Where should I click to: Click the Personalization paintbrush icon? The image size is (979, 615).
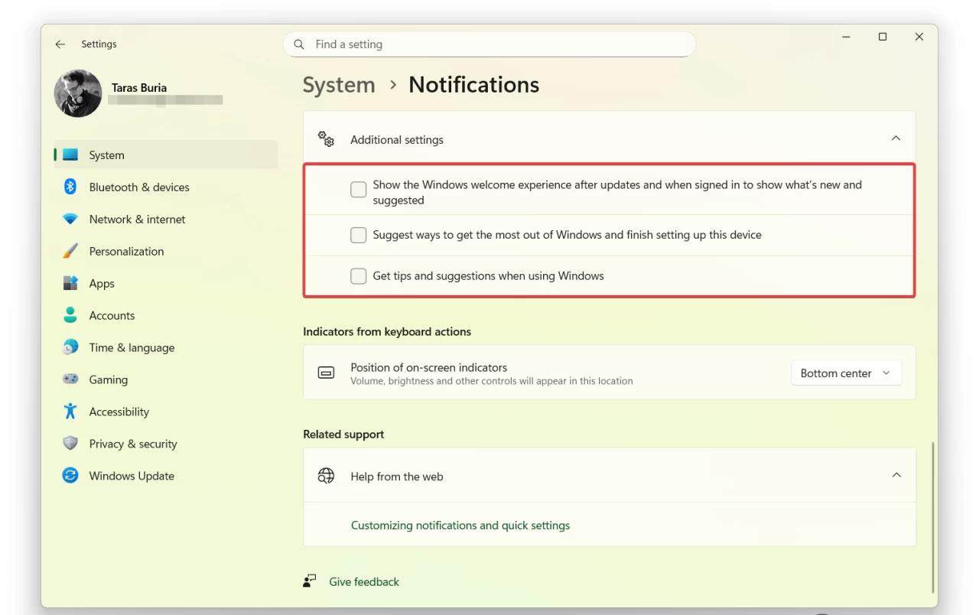point(70,252)
